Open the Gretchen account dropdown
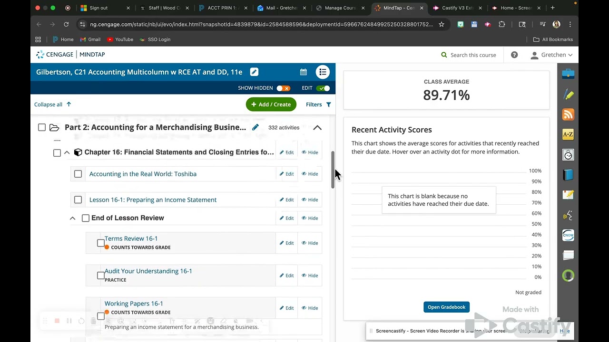Viewport: 609px width, 342px height. click(x=552, y=55)
